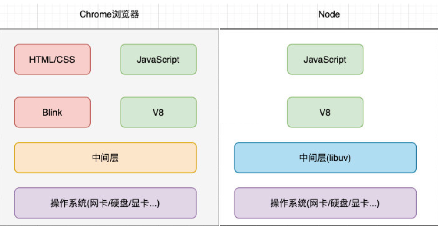The height and width of the screenshot is (226, 438).
Task: Select the V8 box in the Chrome column
Action: point(158,112)
